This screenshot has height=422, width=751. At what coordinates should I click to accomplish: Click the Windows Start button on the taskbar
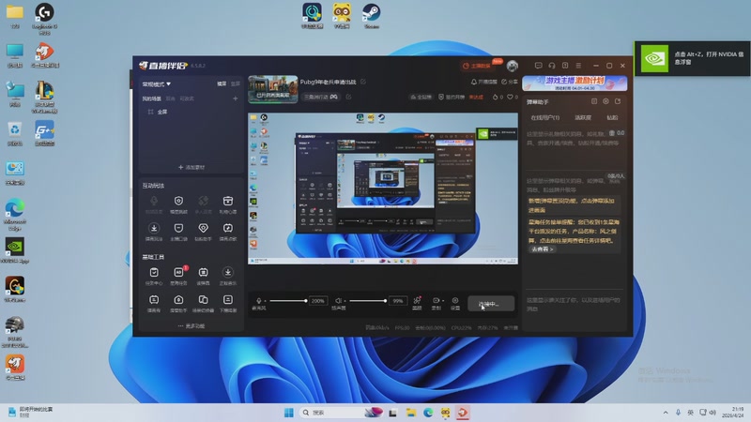coord(289,413)
